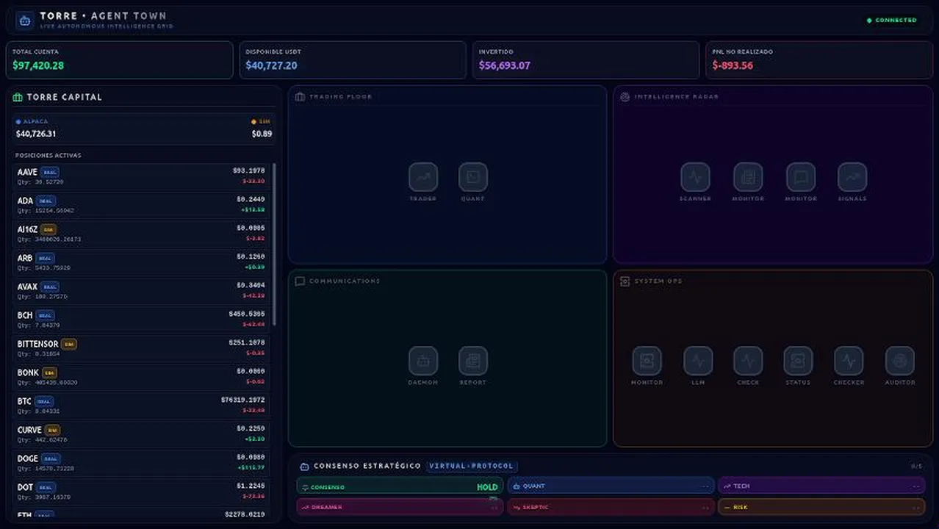Select the ARB position row
Screen dimensions: 939x529
141,262
